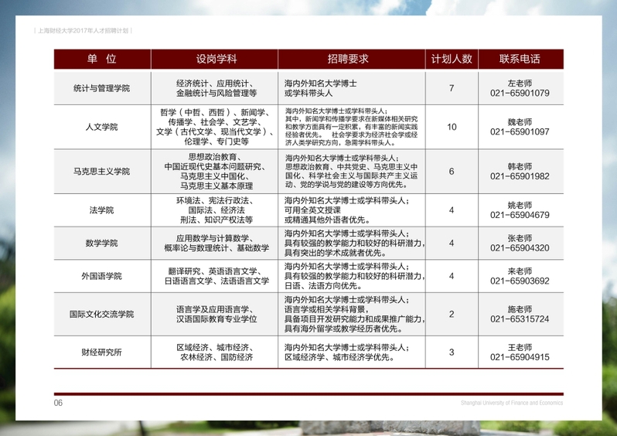The height and width of the screenshot is (436, 617).
Task: Click the 外国语学院 row label
Action: [x=101, y=276]
